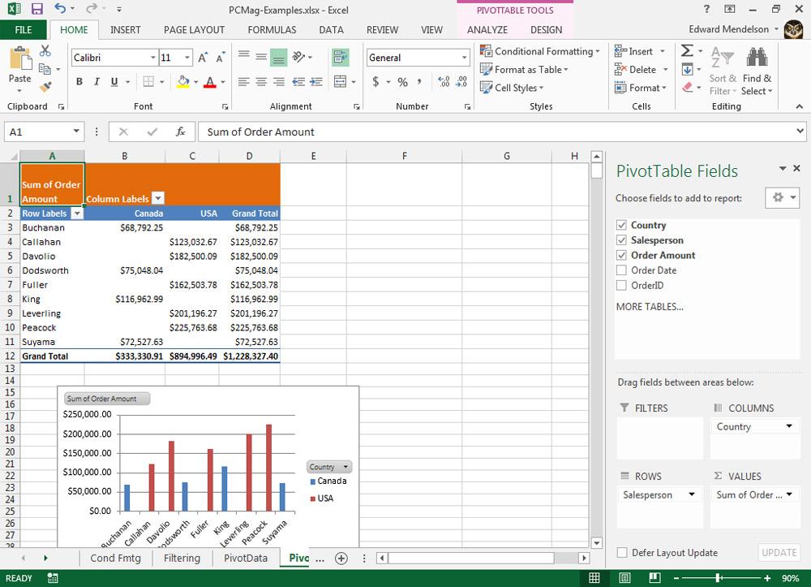
Task: Open the Filtering worksheet tab
Action: (182, 558)
